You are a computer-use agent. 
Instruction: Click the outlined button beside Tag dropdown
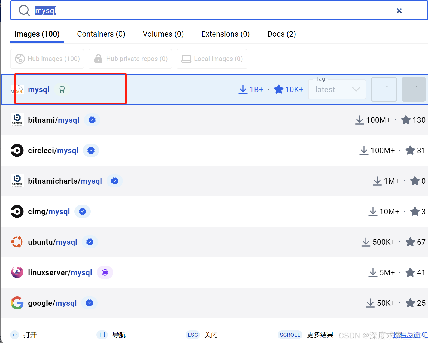tap(384, 89)
